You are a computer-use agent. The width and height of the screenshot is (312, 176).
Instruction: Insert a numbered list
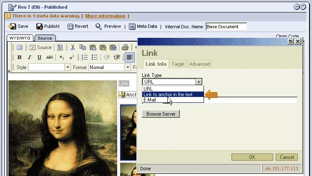coord(85,57)
